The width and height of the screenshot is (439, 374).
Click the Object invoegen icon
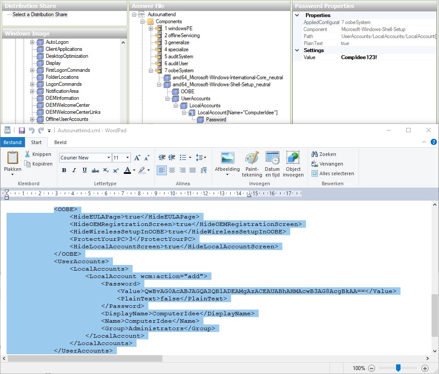click(293, 158)
